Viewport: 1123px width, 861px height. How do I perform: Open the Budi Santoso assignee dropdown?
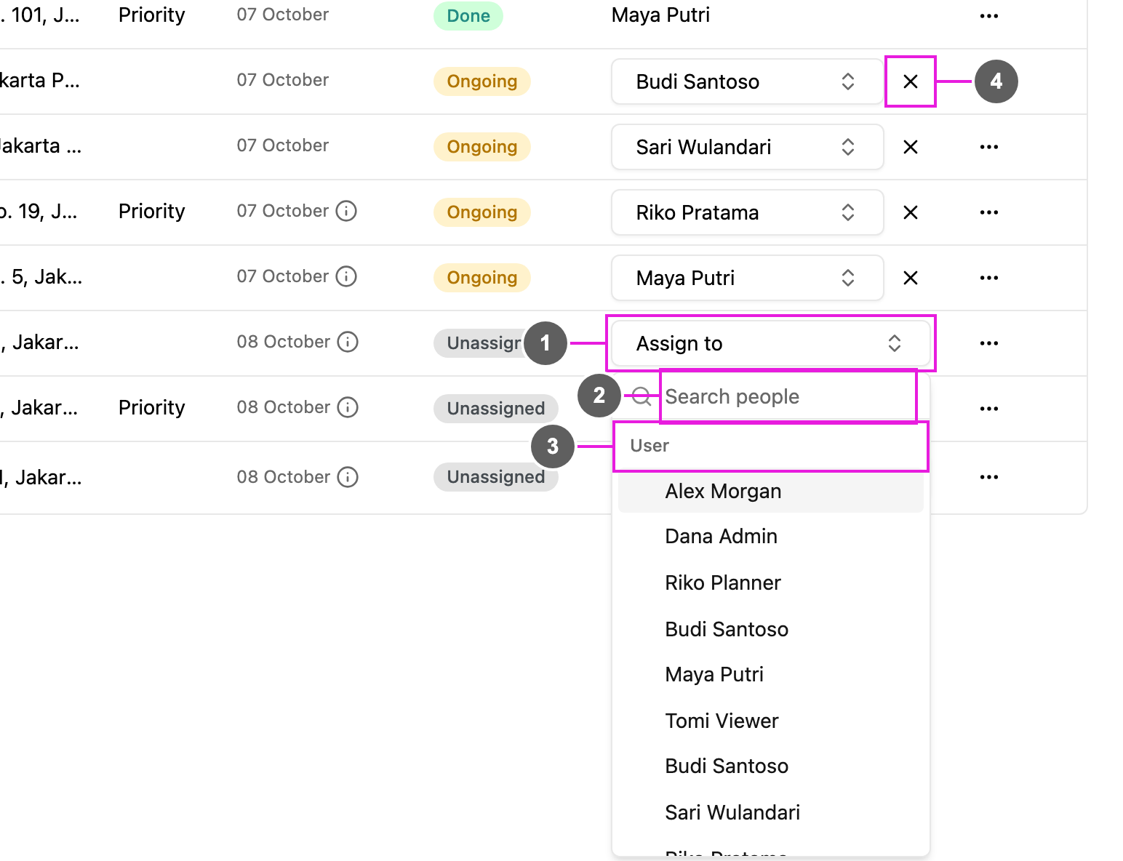(x=747, y=81)
